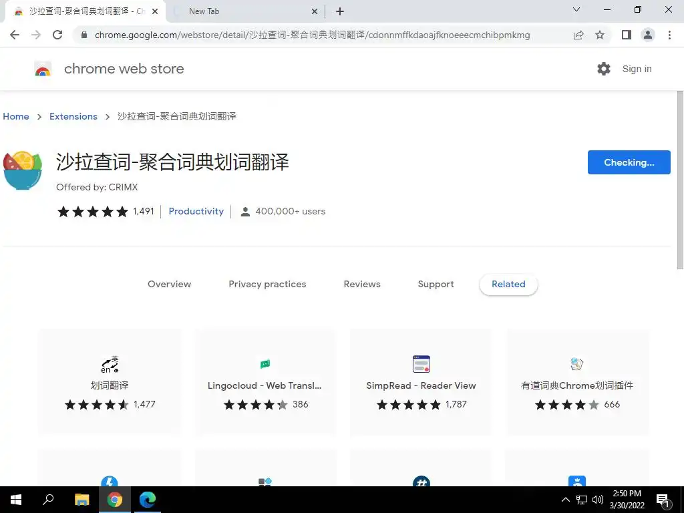The height and width of the screenshot is (513, 684).
Task: Open web store settings gear
Action: tap(604, 69)
